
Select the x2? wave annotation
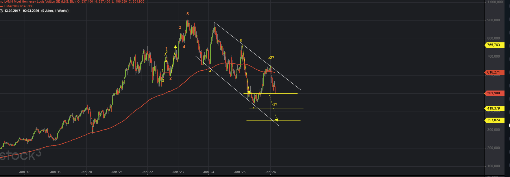click(x=271, y=58)
